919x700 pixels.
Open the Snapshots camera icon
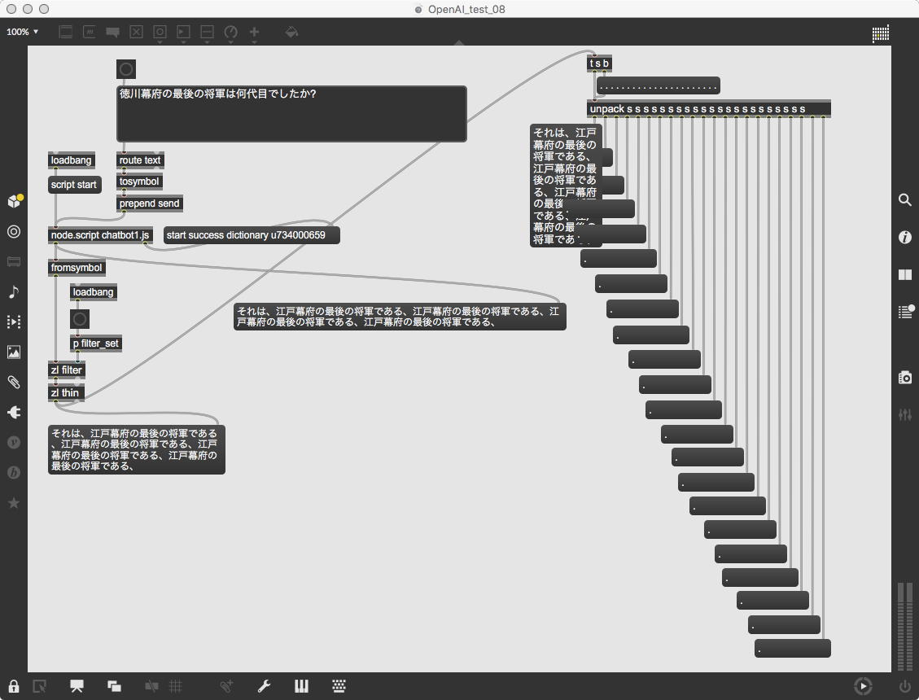pyautogui.click(x=905, y=378)
